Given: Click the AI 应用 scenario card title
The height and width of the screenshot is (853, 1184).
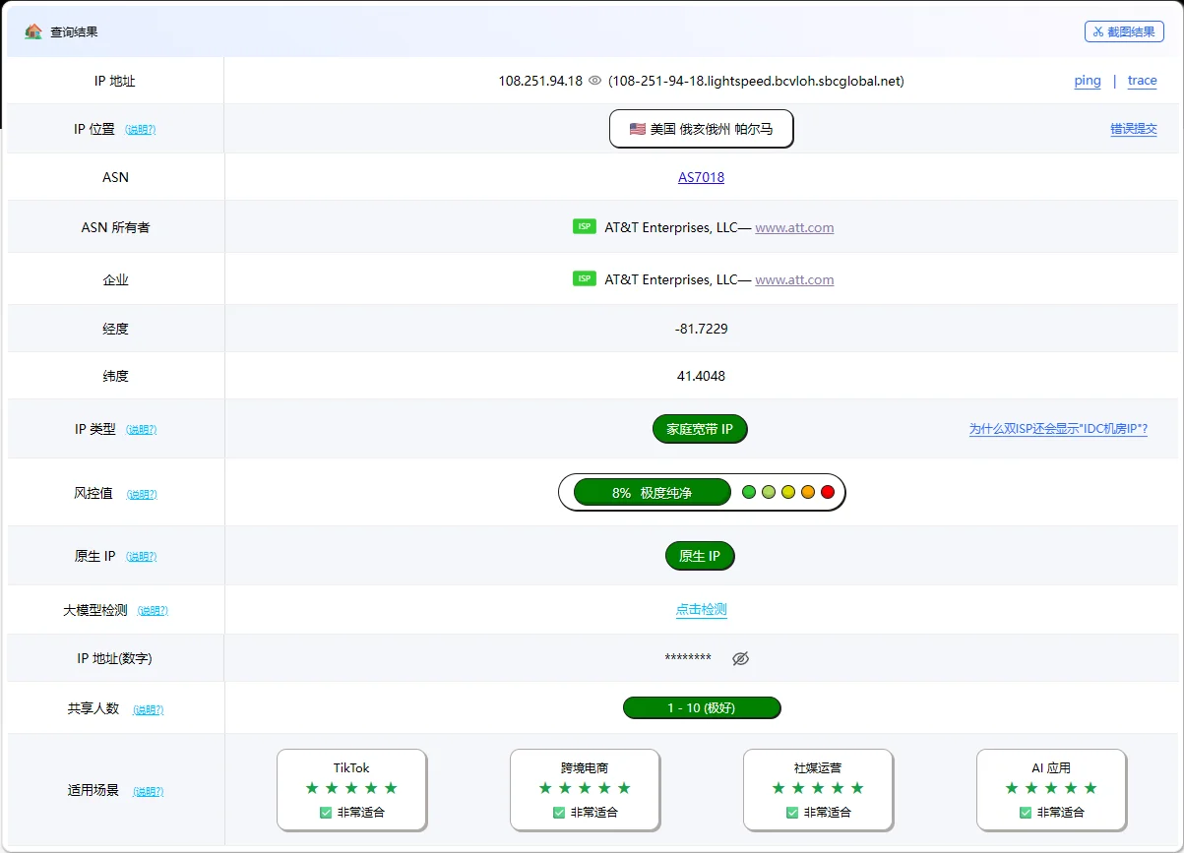Looking at the screenshot, I should 1051,767.
